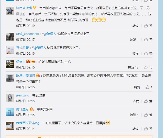The height and width of the screenshot is (138, 163).
Task: Click the orange V badge next to 济南破铁锅
Action: [35, 8]
